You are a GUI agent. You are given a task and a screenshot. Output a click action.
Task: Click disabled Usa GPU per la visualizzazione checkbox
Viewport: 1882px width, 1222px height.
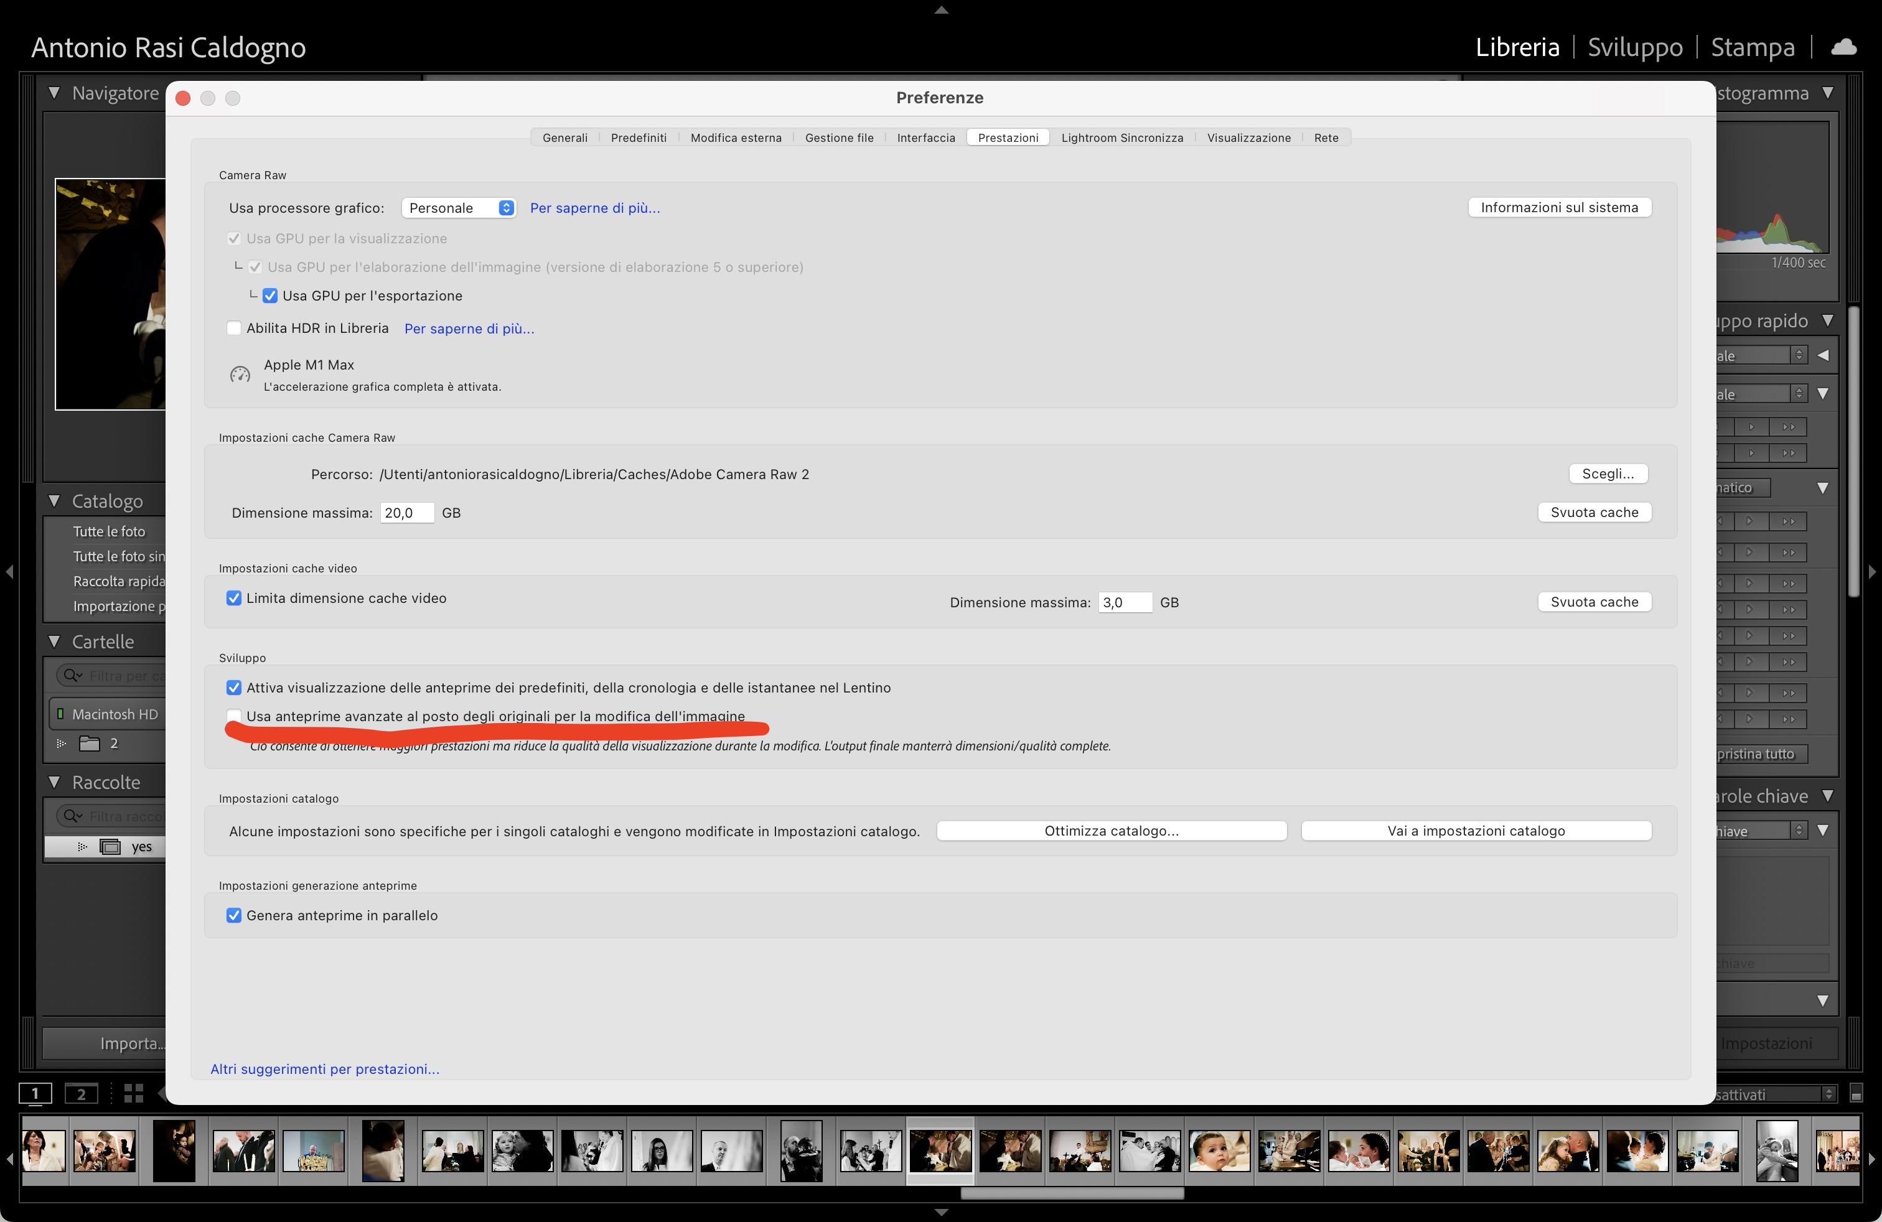coord(234,239)
